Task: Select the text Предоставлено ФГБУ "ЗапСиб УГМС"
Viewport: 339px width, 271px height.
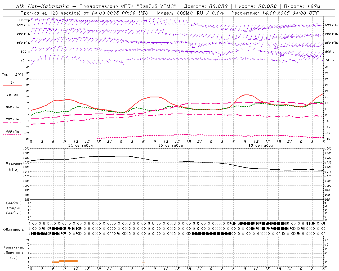Action: click(128, 6)
